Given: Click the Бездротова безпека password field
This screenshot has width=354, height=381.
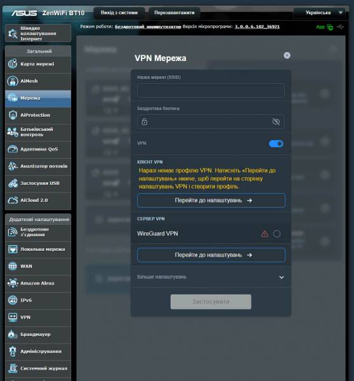Looking at the screenshot, I should 211,122.
